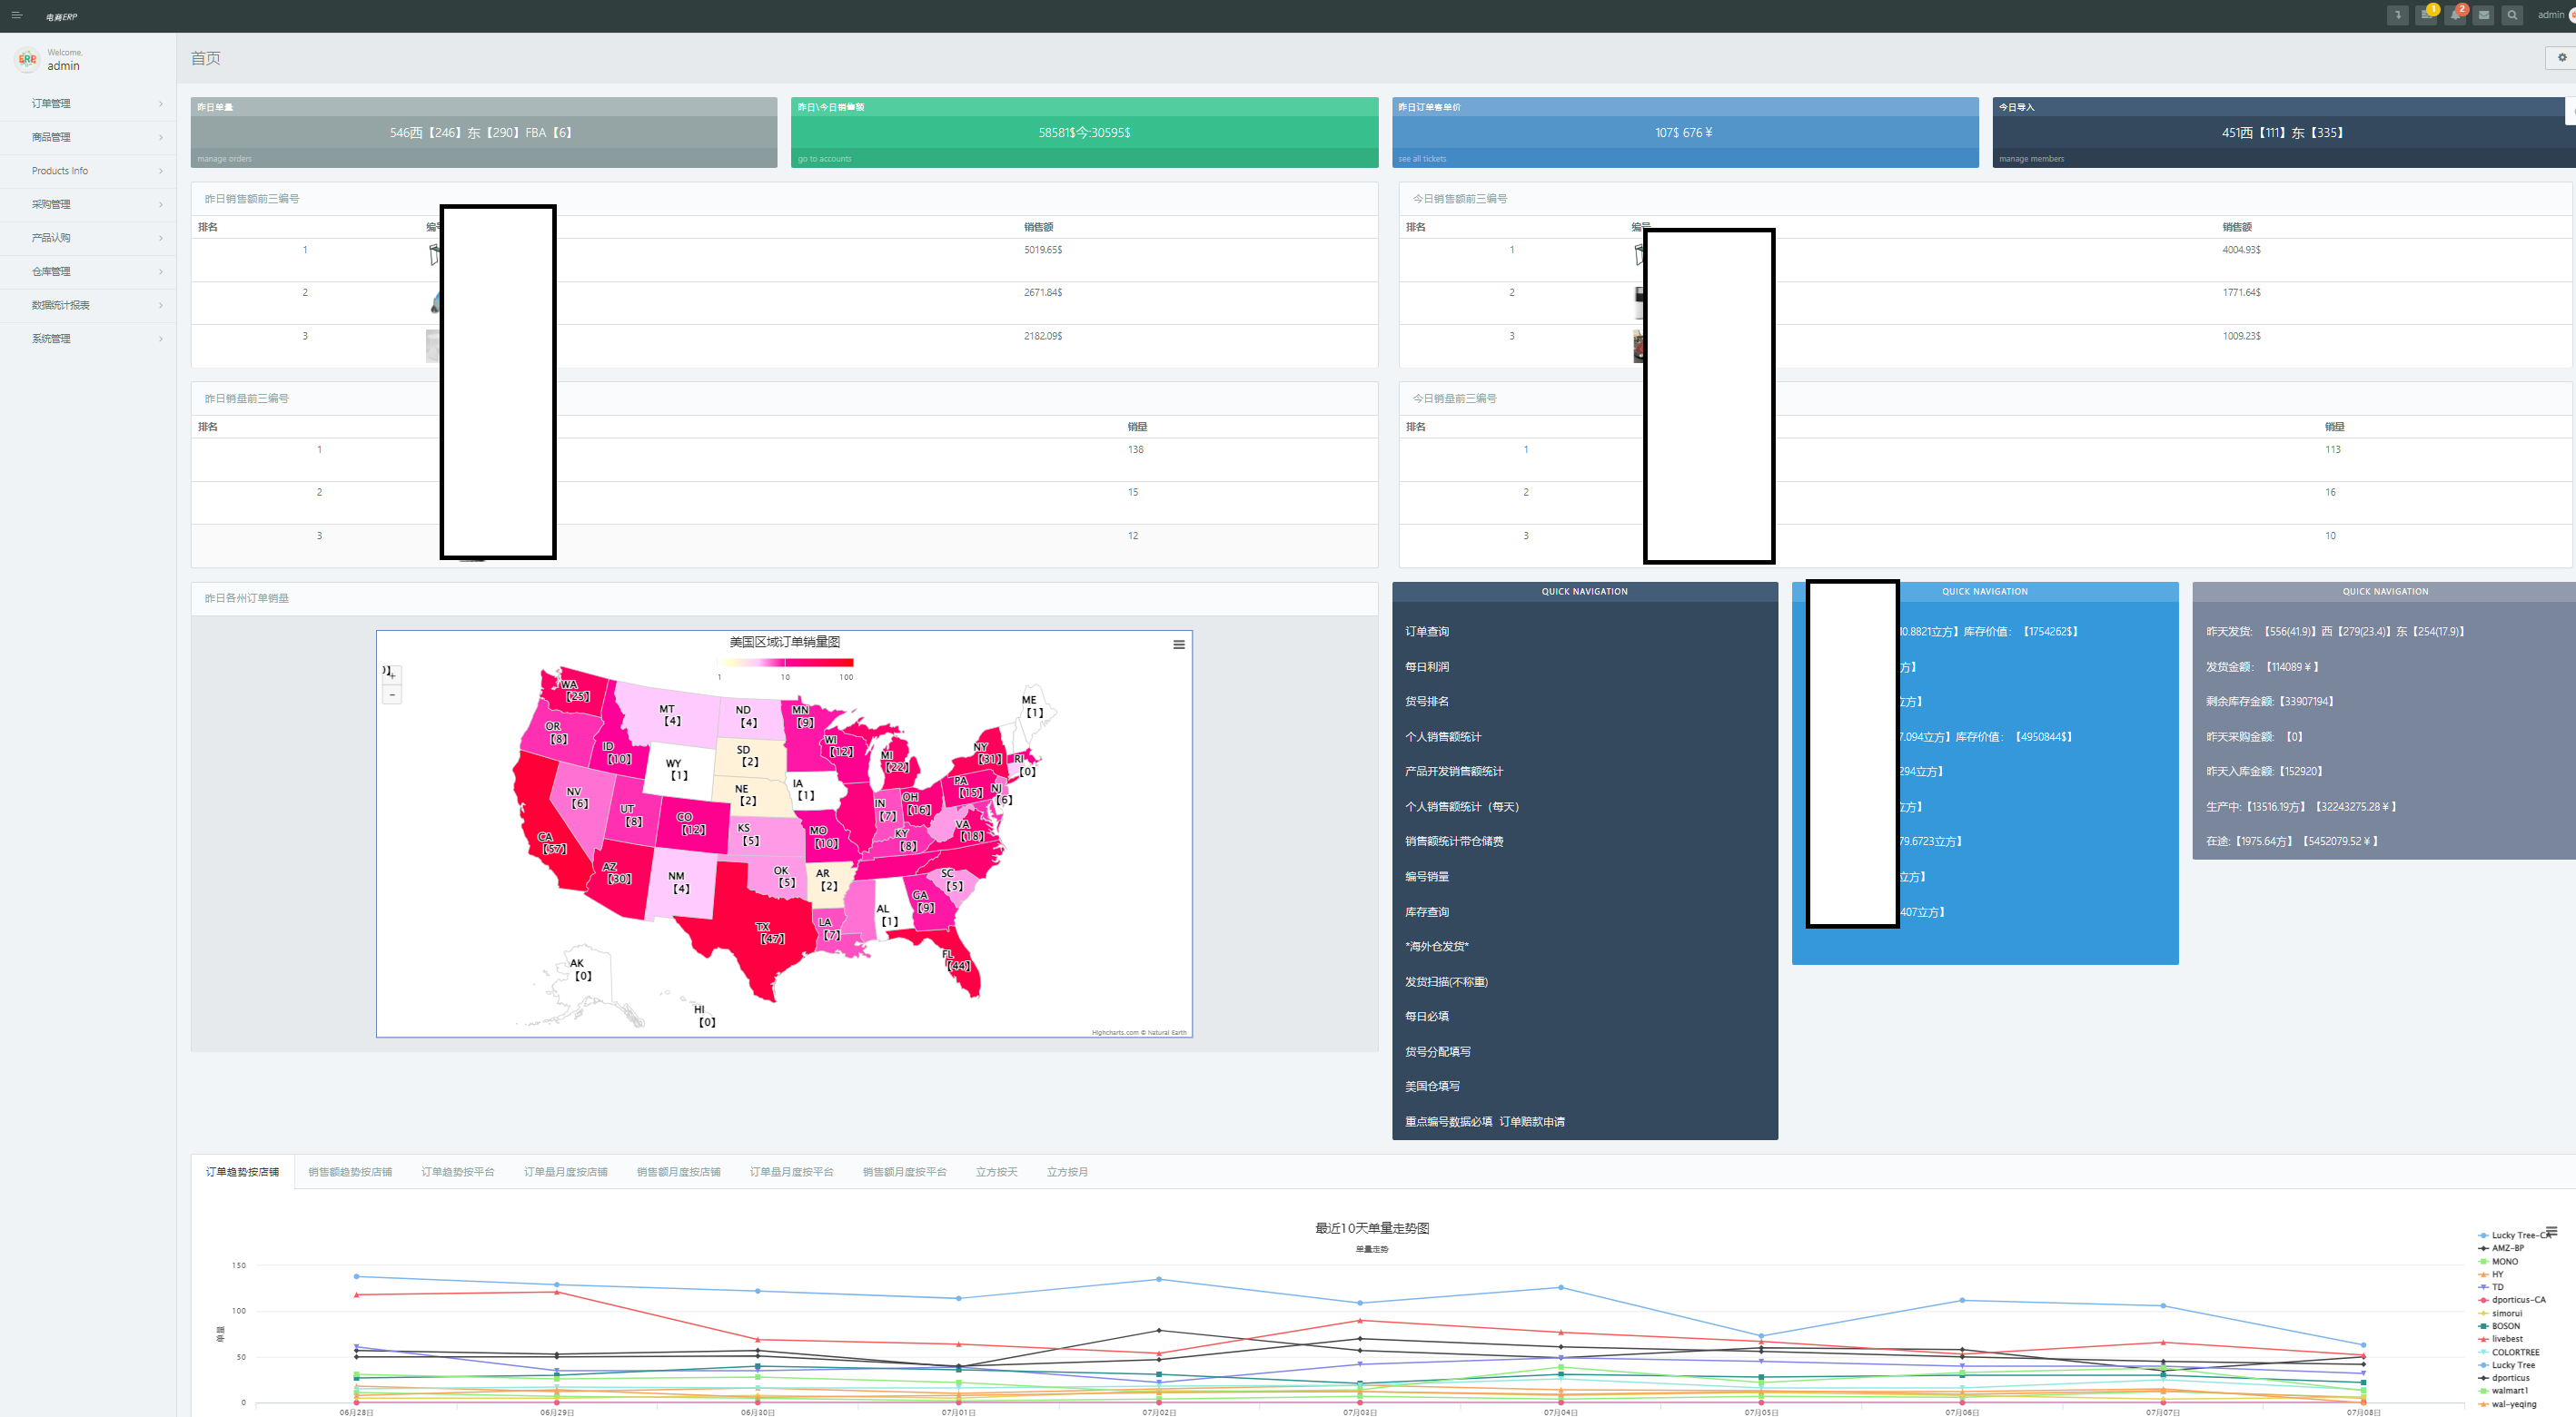Click 5019.65$ sales value in yesterday table

click(x=1043, y=251)
